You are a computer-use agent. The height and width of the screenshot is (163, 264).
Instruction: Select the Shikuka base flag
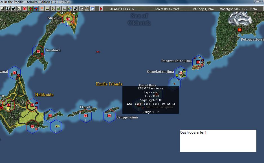point(68,19)
